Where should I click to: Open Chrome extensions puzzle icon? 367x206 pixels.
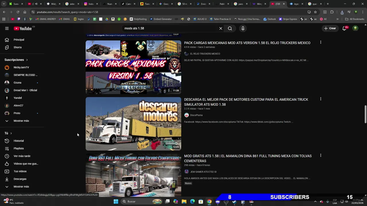(332, 12)
